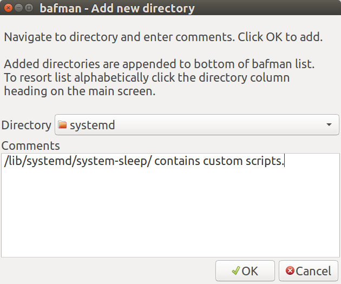The height and width of the screenshot is (284, 341).
Task: Click the 'Navigate to directory' instruction line
Action: [163, 37]
